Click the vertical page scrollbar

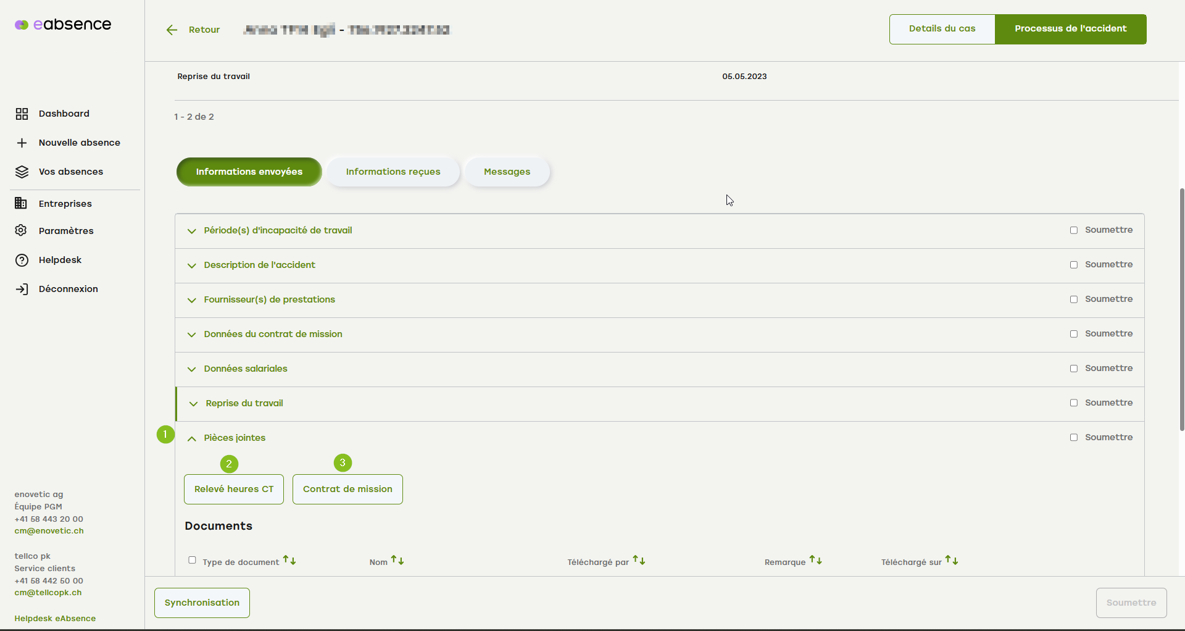point(1181,309)
